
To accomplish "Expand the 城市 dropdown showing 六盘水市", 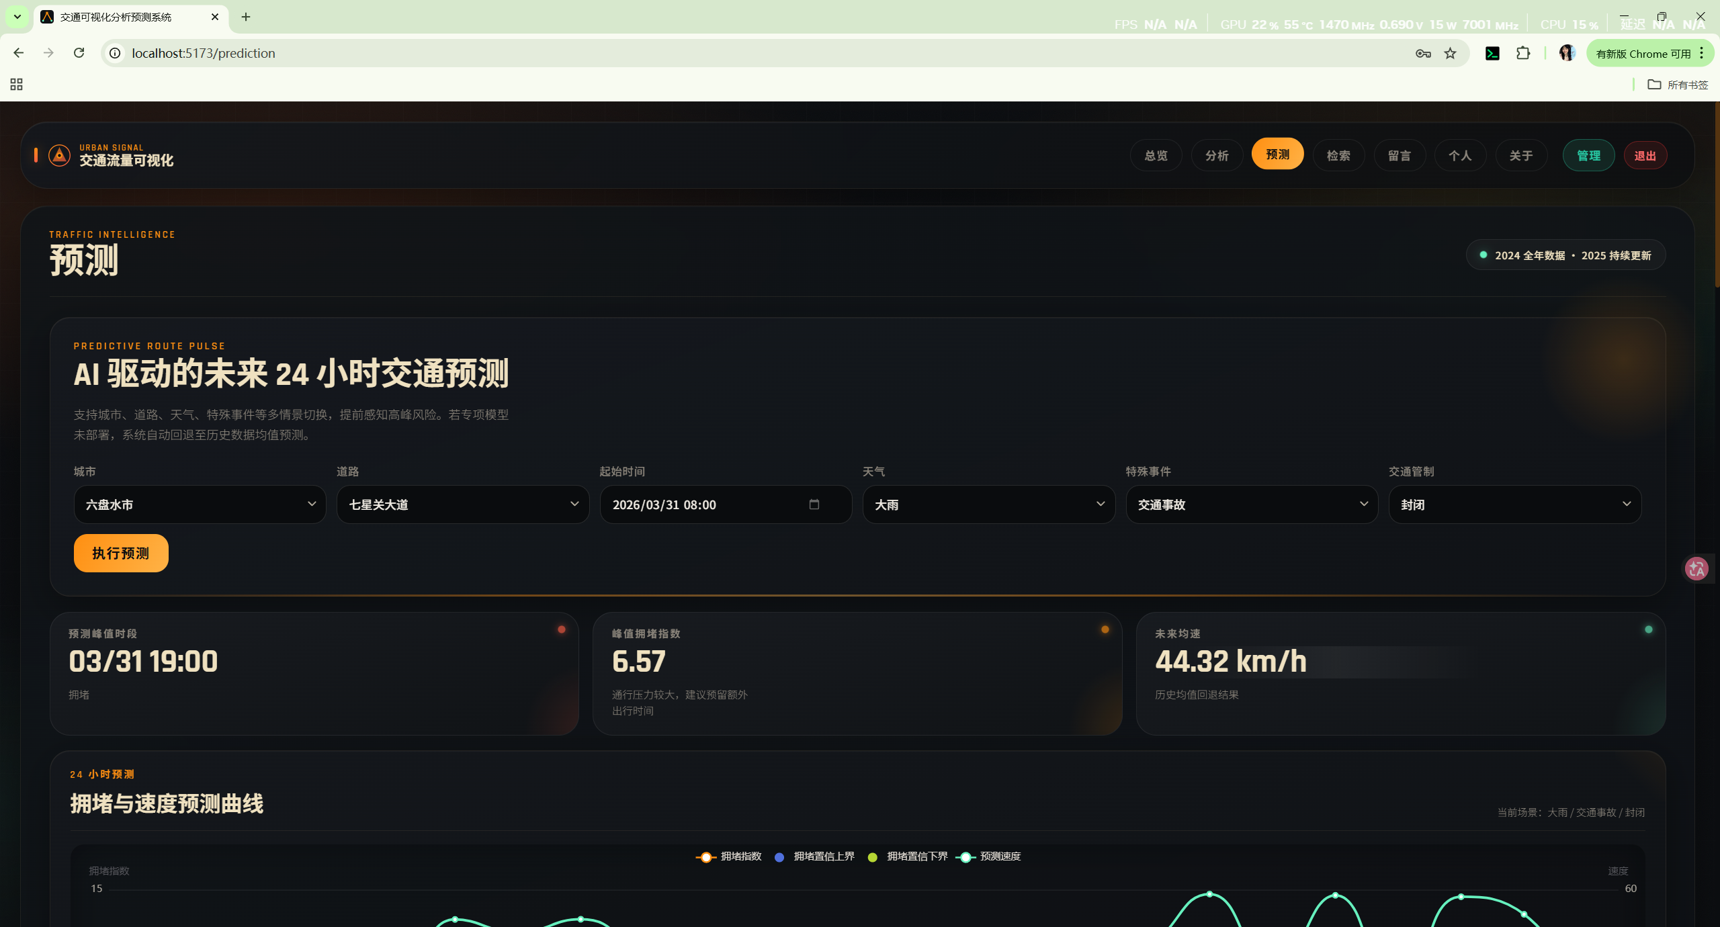I will coord(200,504).
